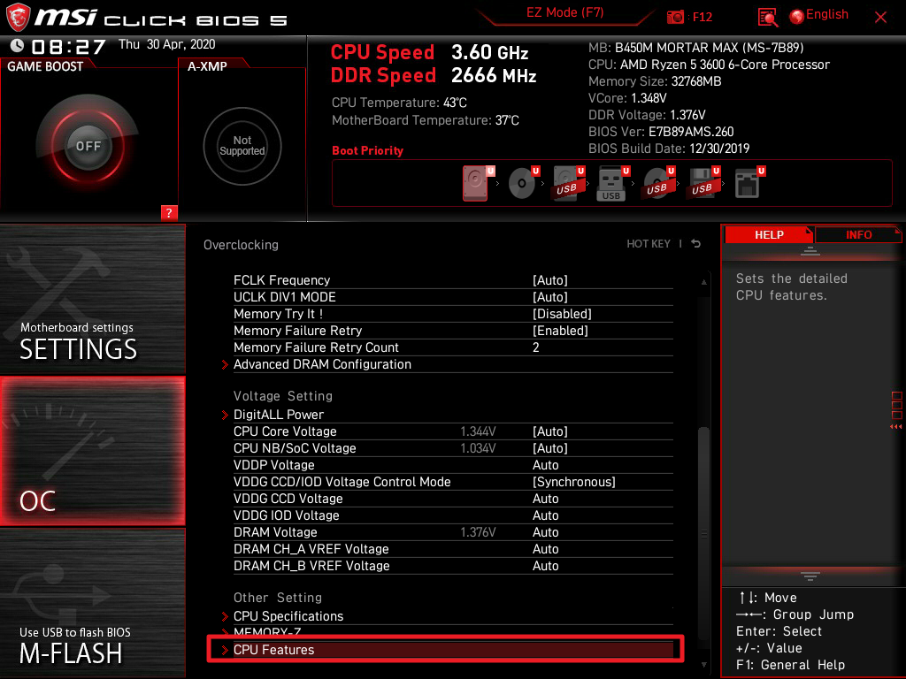Select the USB key boot device icon
Screen dimensions: 906x679
point(611,183)
